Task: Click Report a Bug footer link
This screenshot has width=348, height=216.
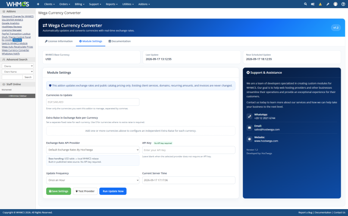Action: [x=305, y=213]
